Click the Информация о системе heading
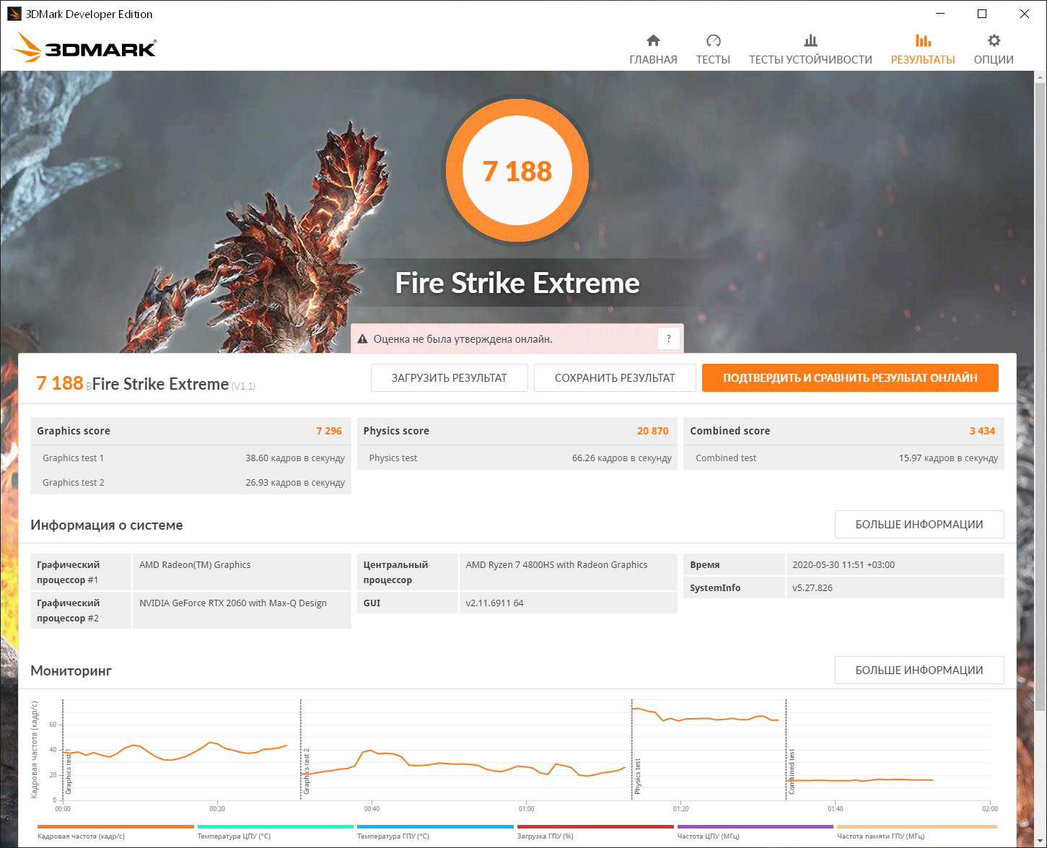This screenshot has height=848, width=1047. [x=107, y=525]
